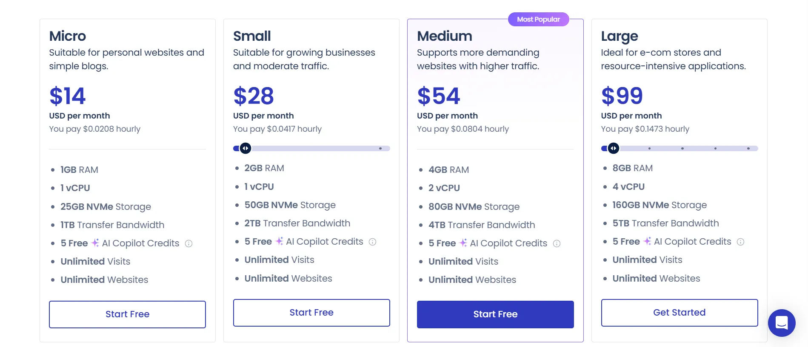Open the info tooltip on Small plan Copilot Credits
808x347 pixels.
click(373, 242)
